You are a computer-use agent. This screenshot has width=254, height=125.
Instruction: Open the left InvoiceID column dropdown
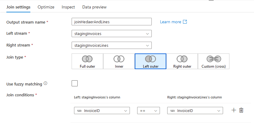[102, 111]
